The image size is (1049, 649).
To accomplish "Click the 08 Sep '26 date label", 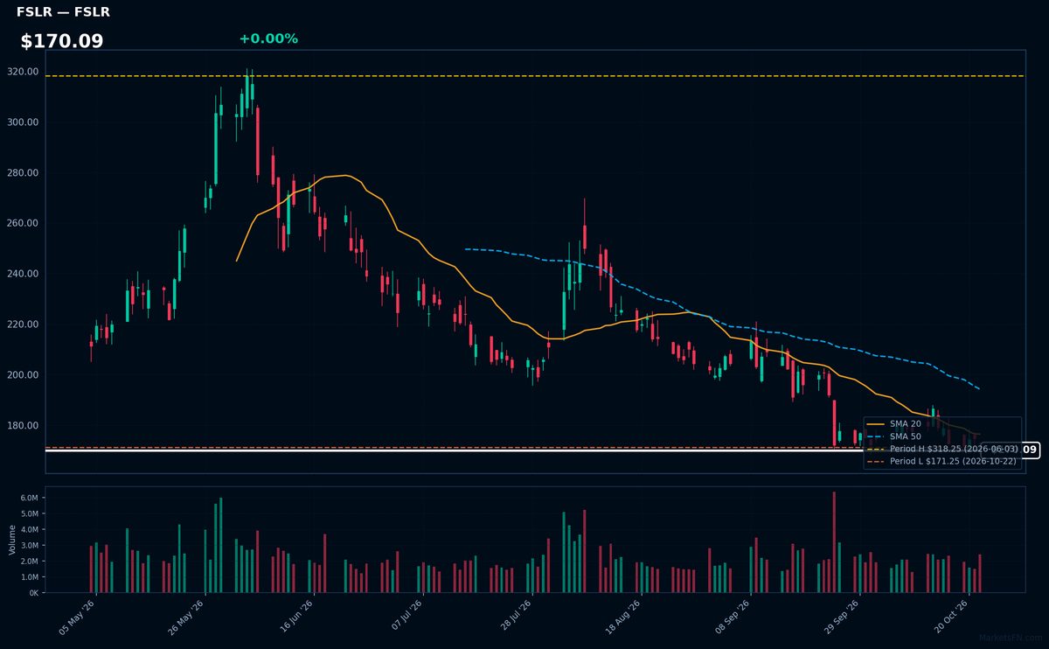I will (733, 616).
